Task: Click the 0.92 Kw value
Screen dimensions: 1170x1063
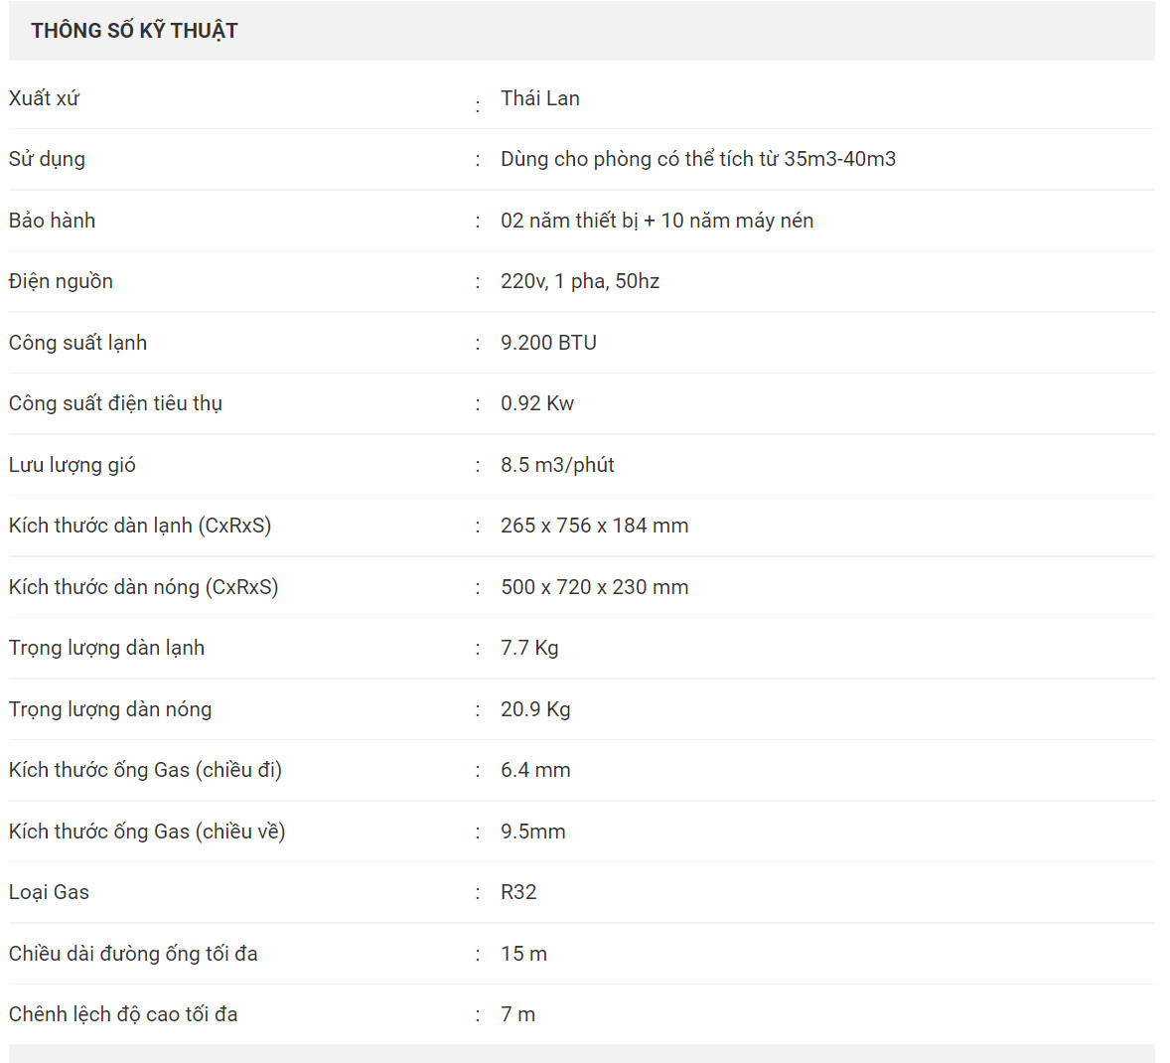Action: [x=536, y=403]
